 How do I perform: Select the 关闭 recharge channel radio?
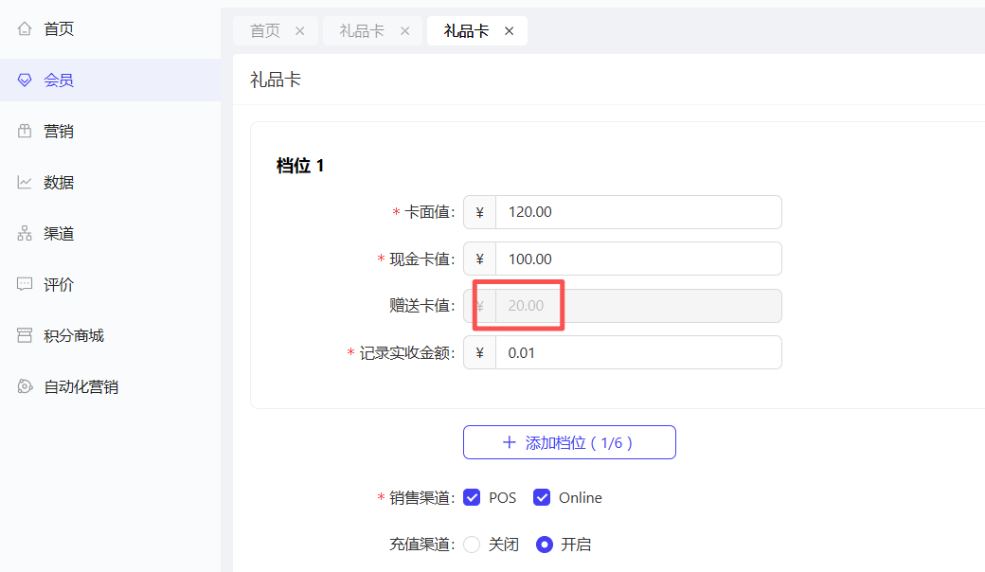point(472,545)
